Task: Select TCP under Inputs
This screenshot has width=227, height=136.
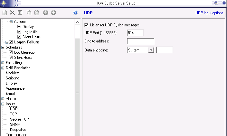Action: click(x=14, y=114)
